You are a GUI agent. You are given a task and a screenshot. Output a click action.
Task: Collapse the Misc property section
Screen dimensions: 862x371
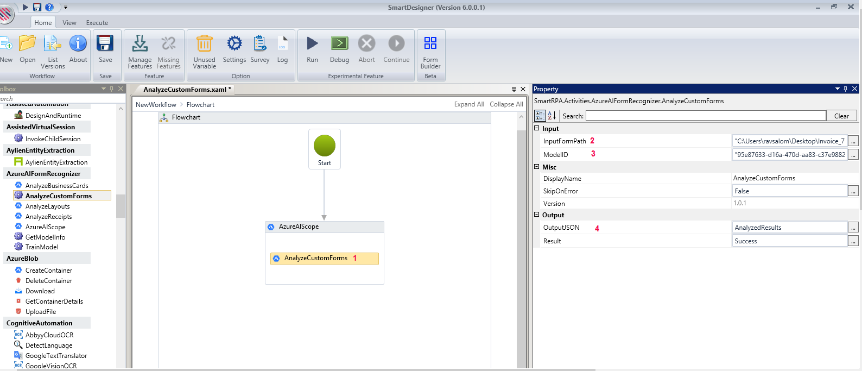point(537,167)
